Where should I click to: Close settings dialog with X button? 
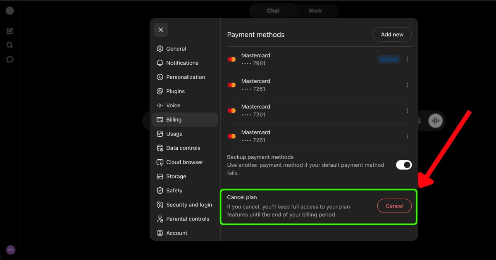coord(161,30)
